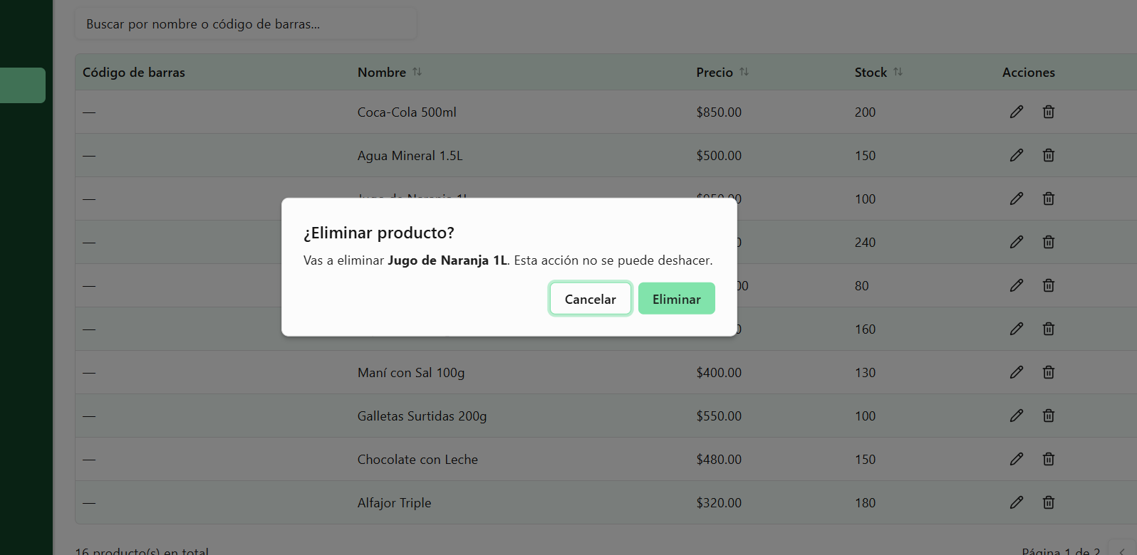Click the Chocolate con Leche name
Screen dimensions: 1137x555
[417, 460]
